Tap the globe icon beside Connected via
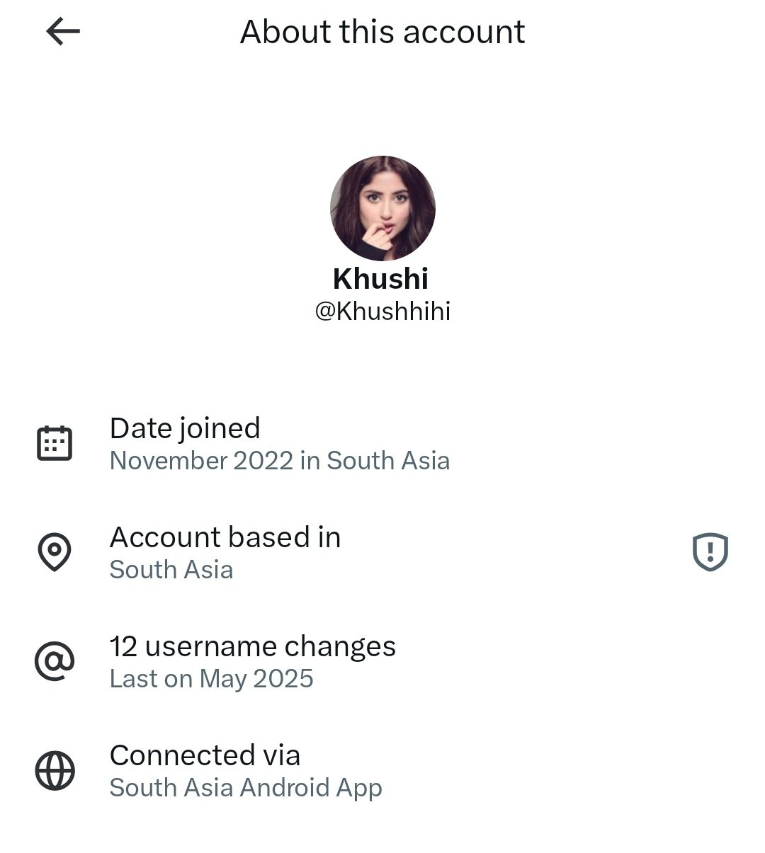Image resolution: width=765 pixels, height=853 pixels. 55,771
